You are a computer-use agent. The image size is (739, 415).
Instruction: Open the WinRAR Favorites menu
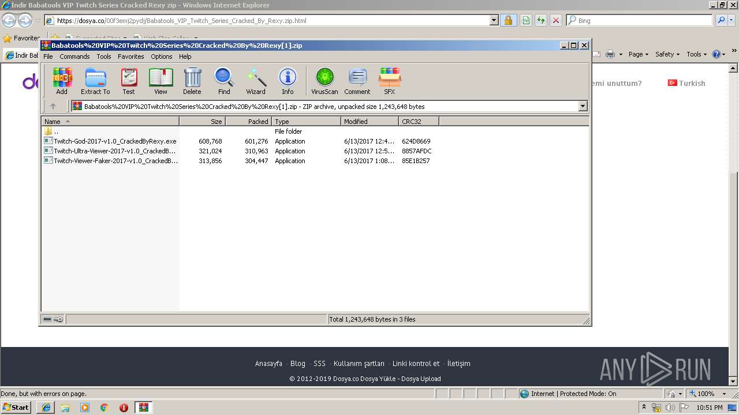point(131,56)
